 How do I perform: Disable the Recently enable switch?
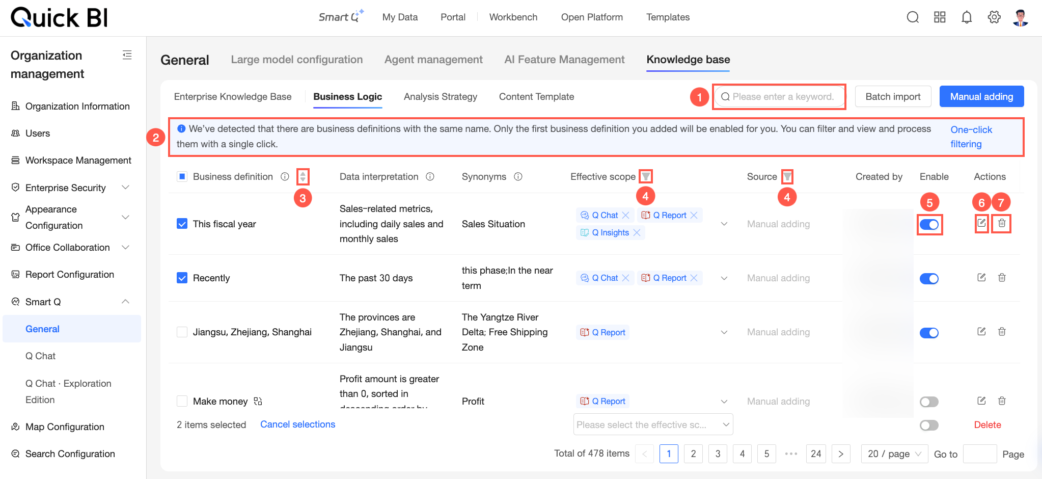coord(929,279)
